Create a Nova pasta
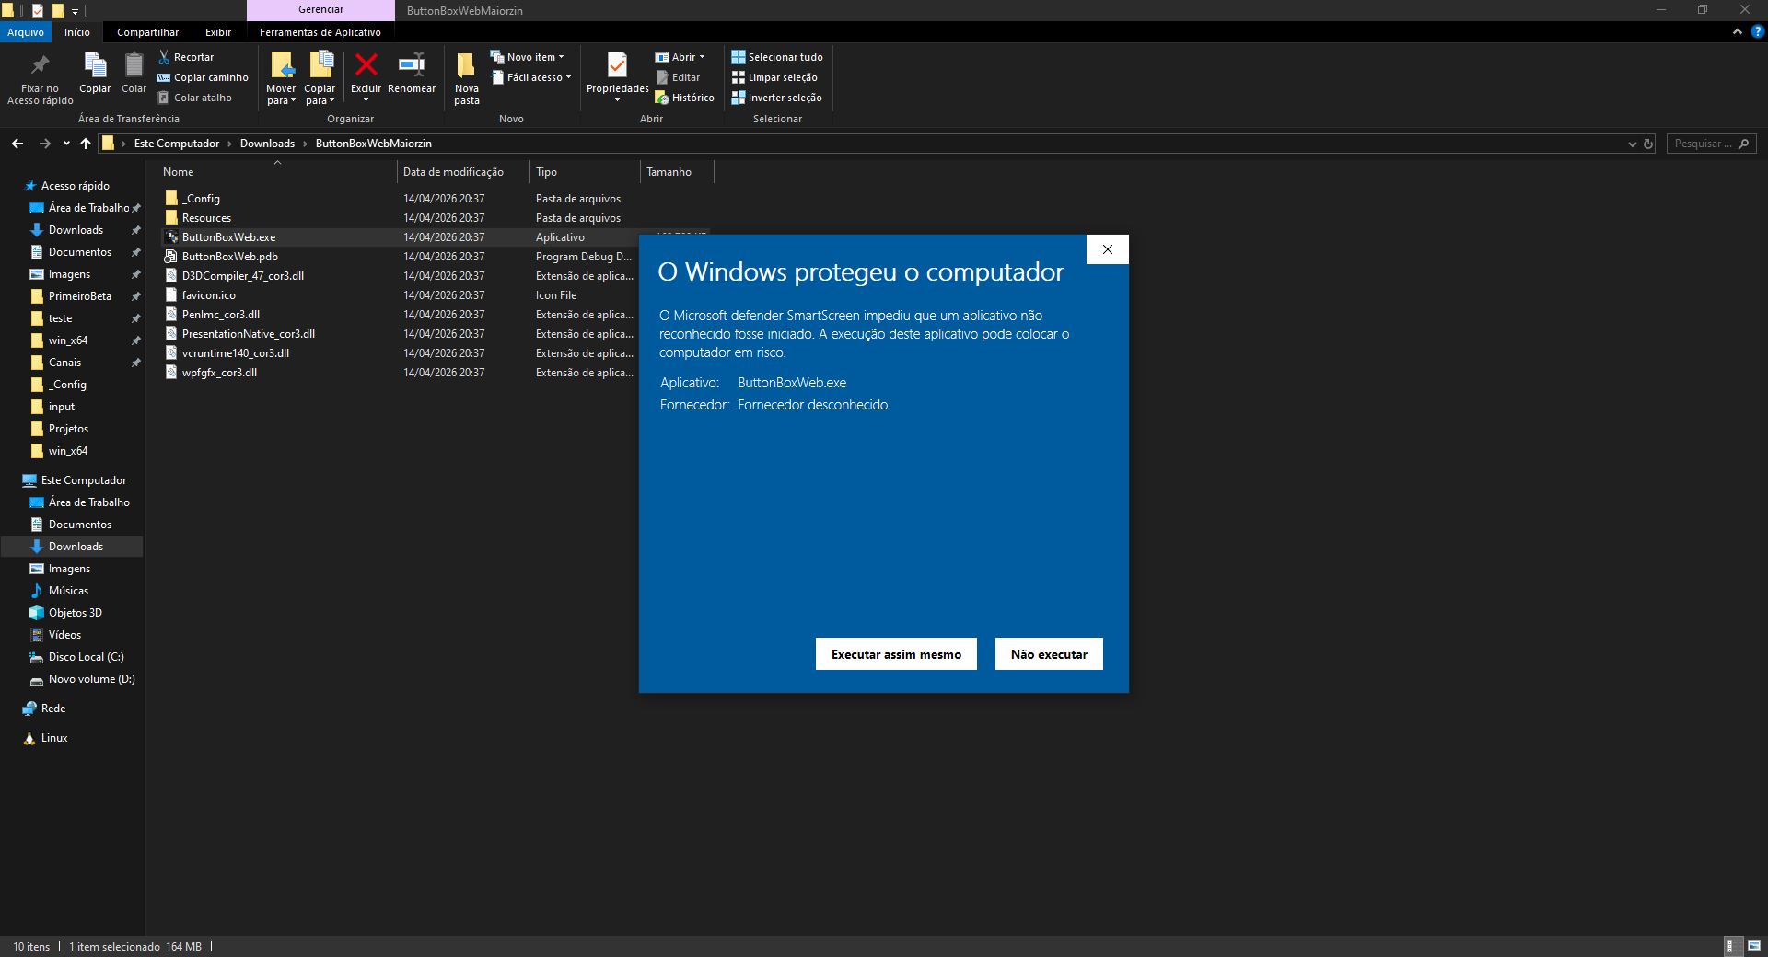 (x=466, y=78)
